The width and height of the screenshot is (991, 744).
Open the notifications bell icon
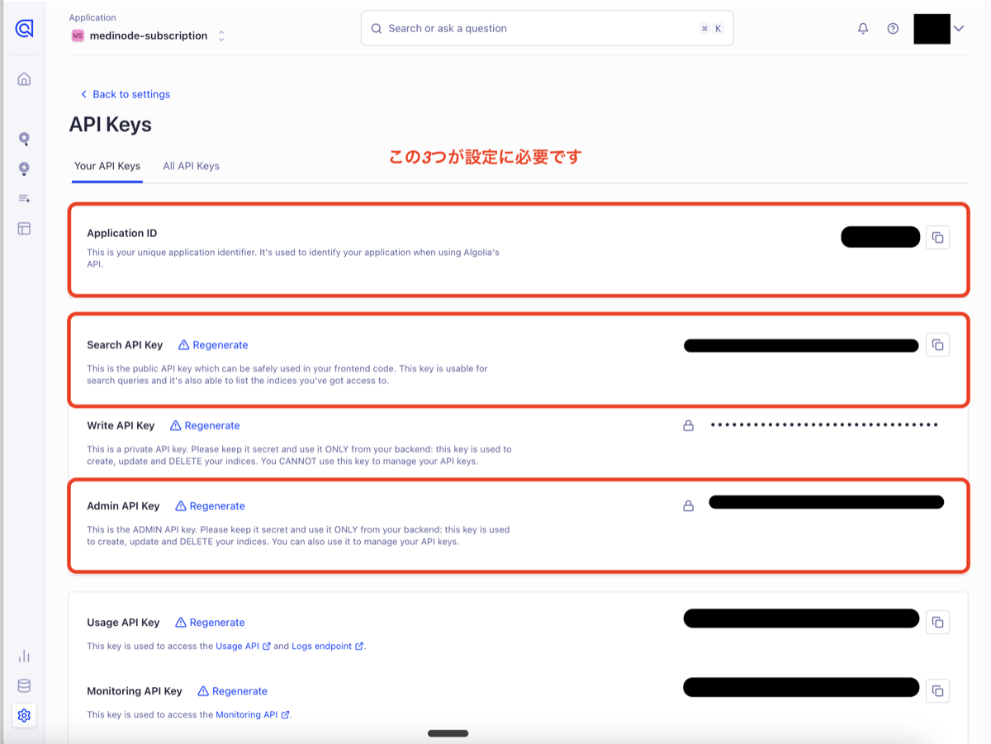click(863, 28)
